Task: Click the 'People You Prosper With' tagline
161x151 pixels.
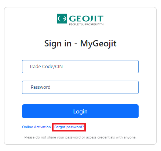Action: pyautogui.click(x=86, y=24)
